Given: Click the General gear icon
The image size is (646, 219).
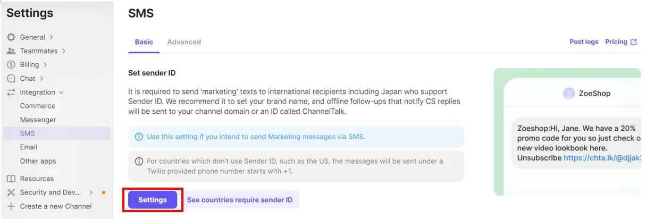Looking at the screenshot, I should (x=11, y=37).
